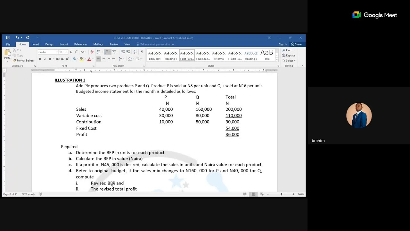The image size is (410, 231).
Task: Expand the Styles gallery more arrow
Action: click(x=277, y=59)
